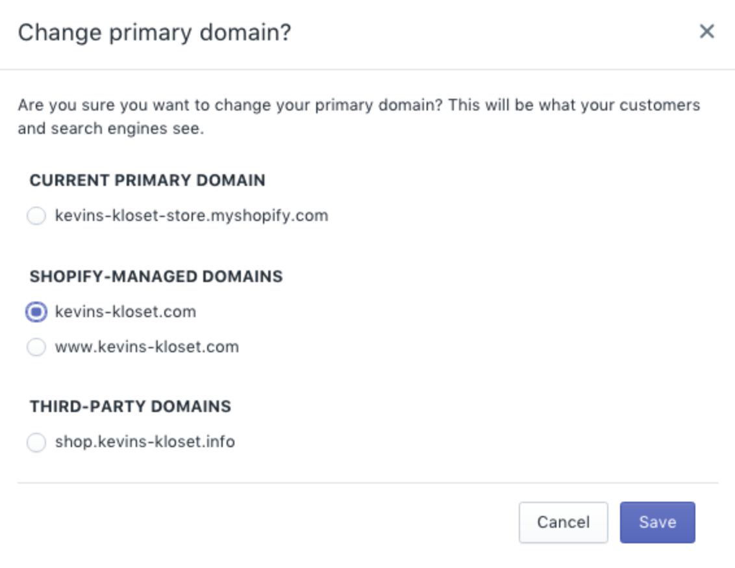Click the divider line above Cancel and Save
The width and height of the screenshot is (735, 568).
[368, 483]
